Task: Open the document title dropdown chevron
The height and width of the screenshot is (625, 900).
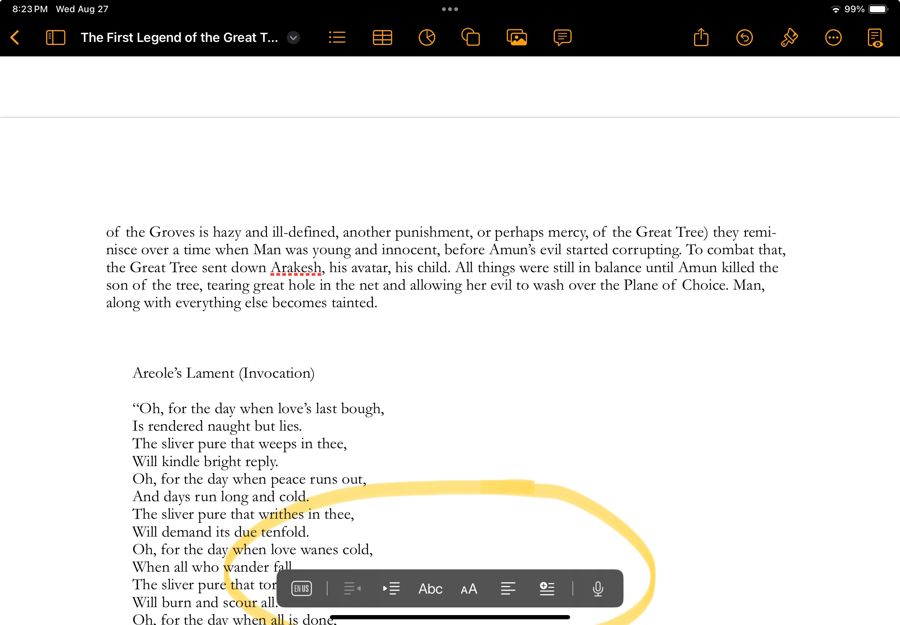Action: 293,38
